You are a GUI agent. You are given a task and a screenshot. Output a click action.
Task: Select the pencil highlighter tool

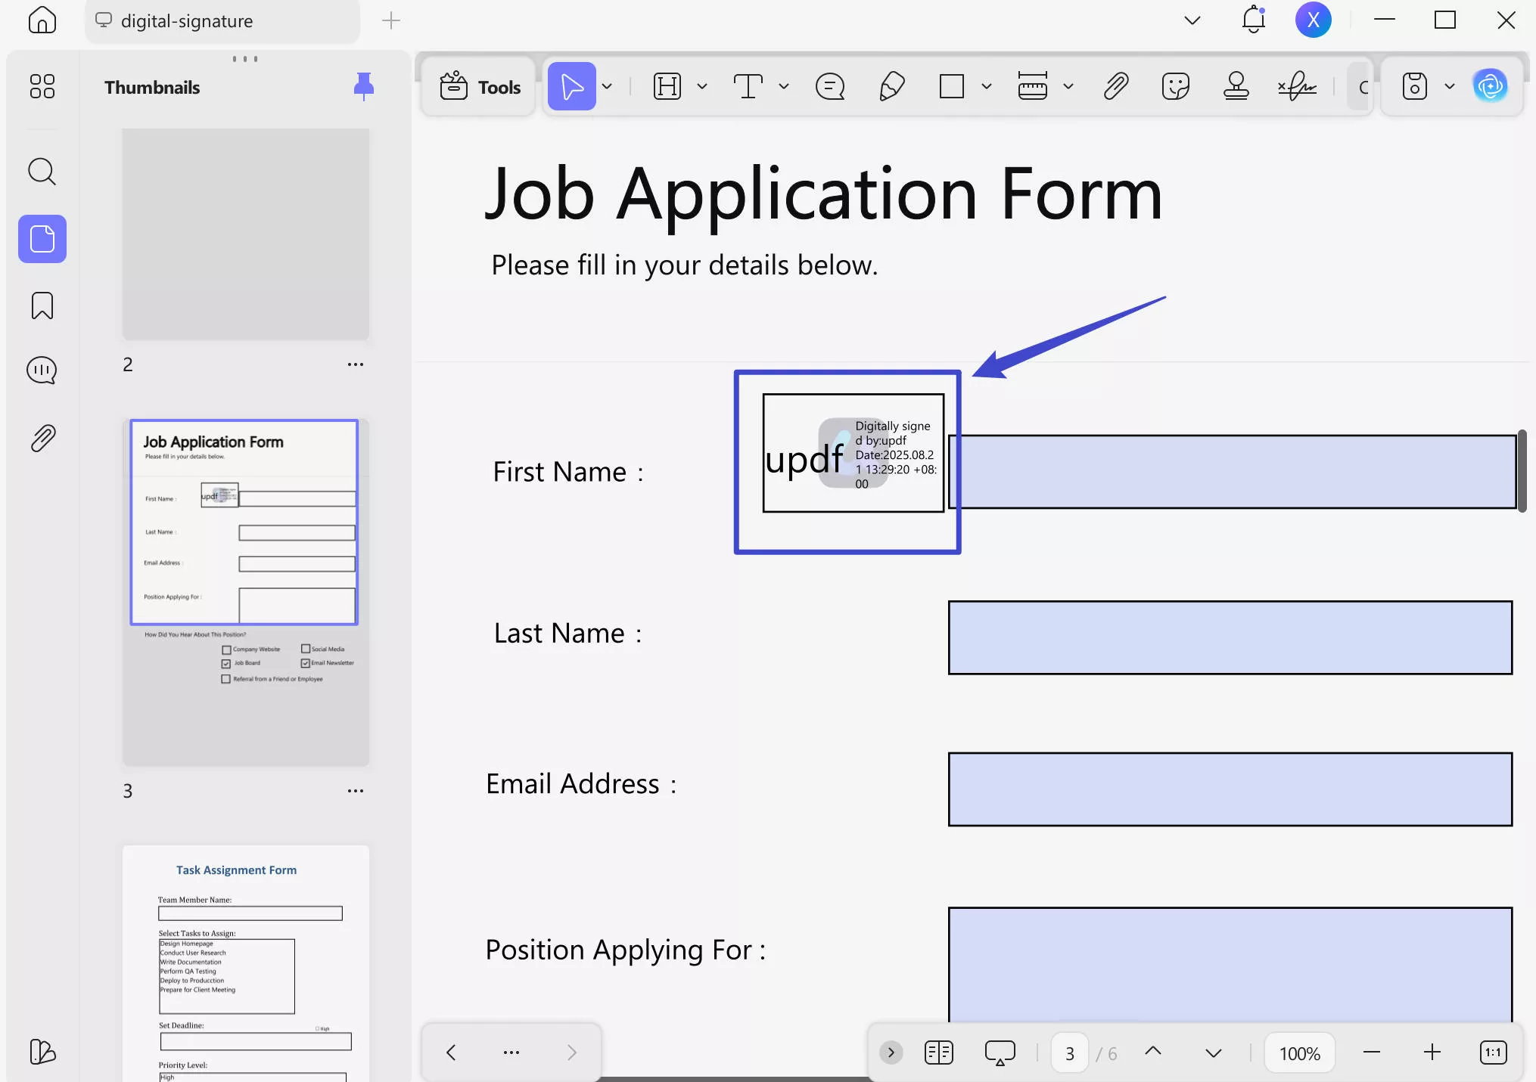coord(891,86)
